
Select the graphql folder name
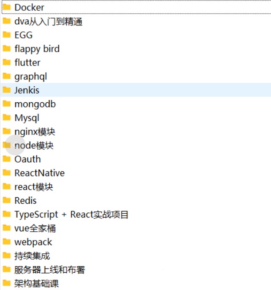pos(30,76)
